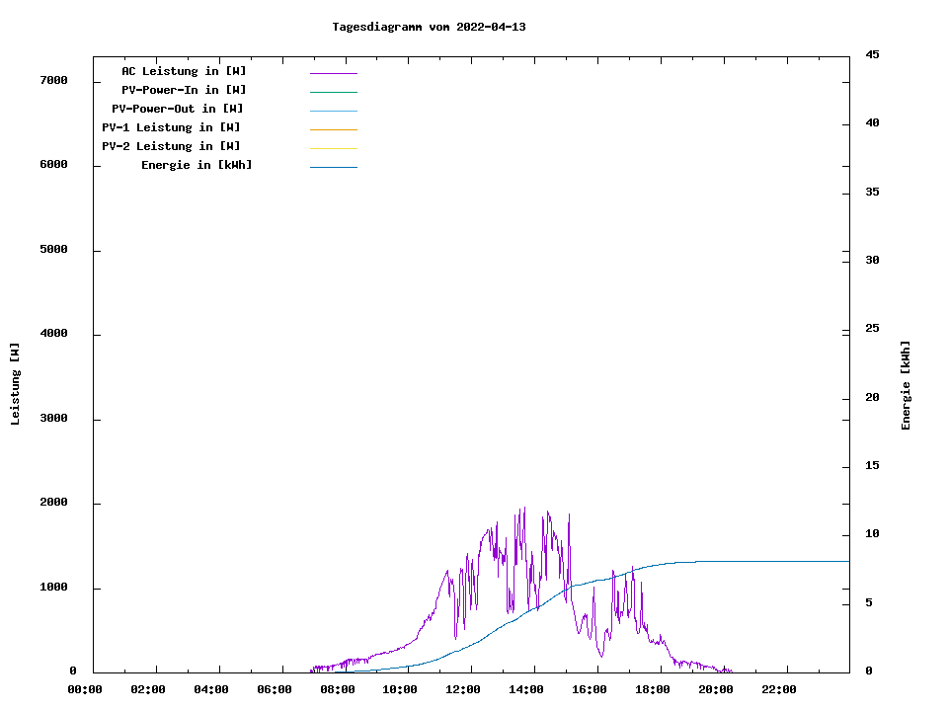Click the vertical Leistung [W] axis title
Viewport: 948px width, 711px height.
[x=15, y=384]
